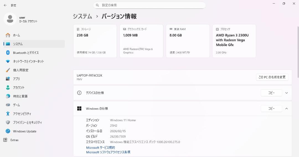Click システム in the breadcrumb
Screen dimensions: 299x157
[x=83, y=16]
